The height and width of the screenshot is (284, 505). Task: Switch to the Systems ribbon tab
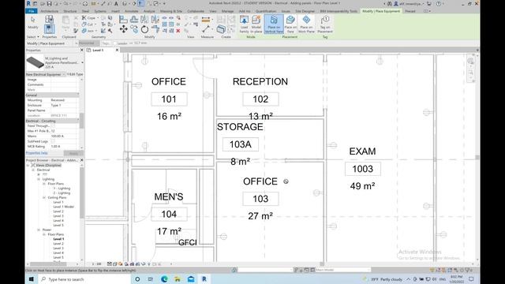pos(100,11)
